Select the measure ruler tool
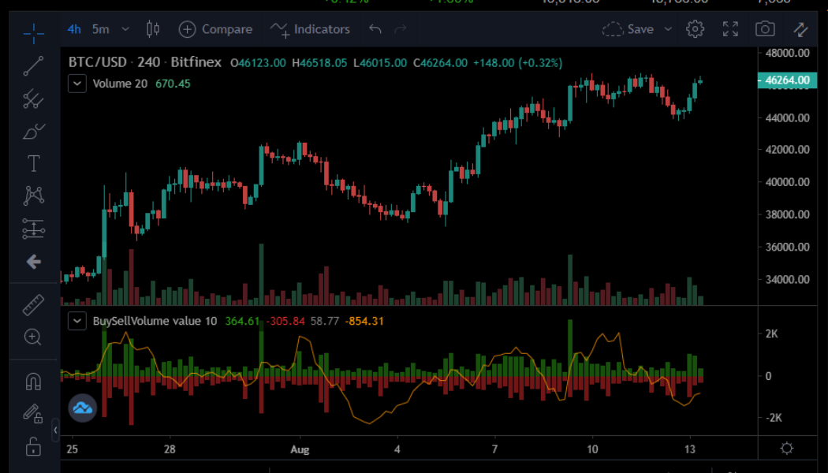This screenshot has height=473, width=828. pyautogui.click(x=32, y=305)
